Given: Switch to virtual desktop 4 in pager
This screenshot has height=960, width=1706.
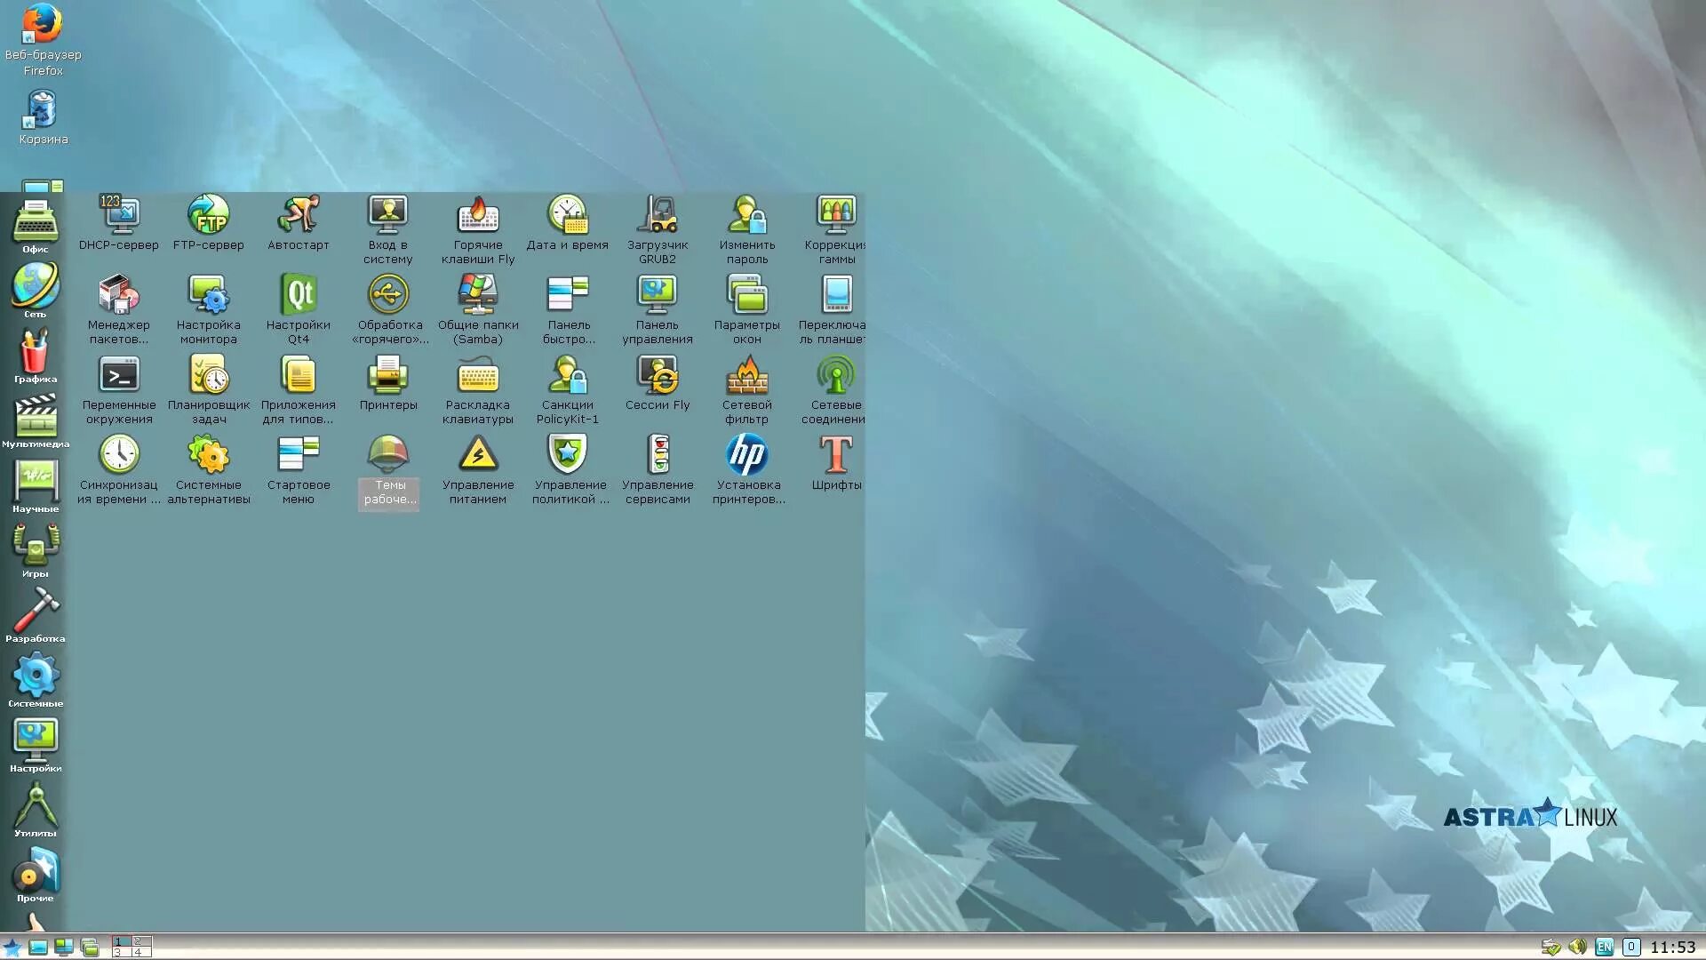Looking at the screenshot, I should pos(141,952).
